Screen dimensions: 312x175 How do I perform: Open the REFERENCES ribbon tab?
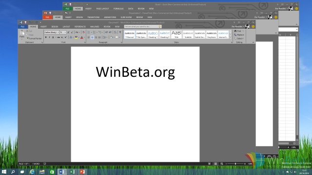[x=80, y=27]
